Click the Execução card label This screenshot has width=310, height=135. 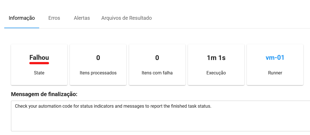(216, 73)
